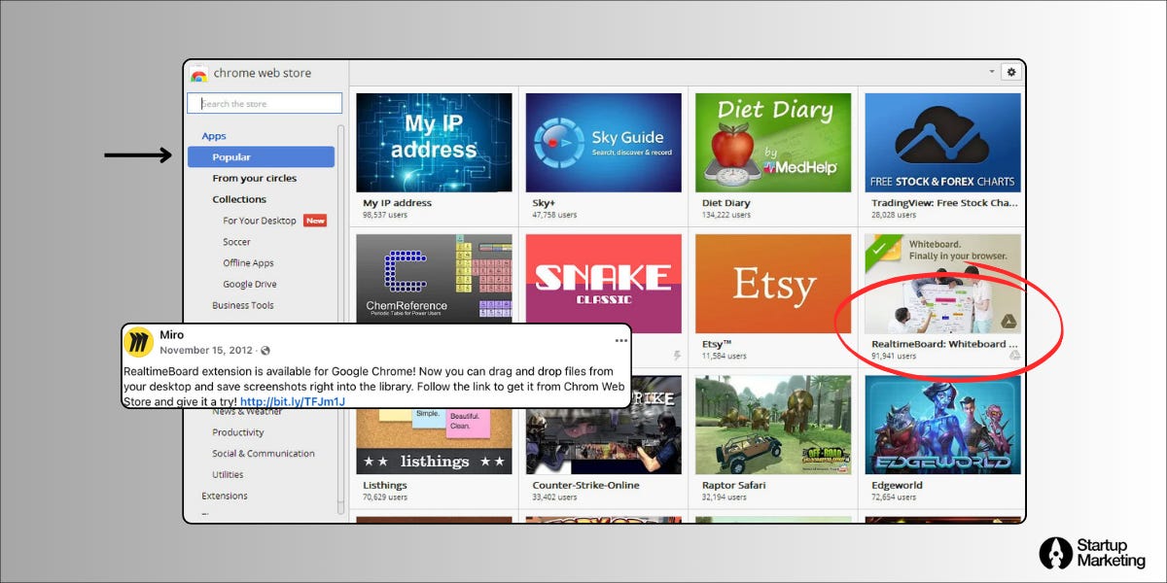
Task: Click the Chrome Web Store rainbow logo
Action: (x=198, y=75)
